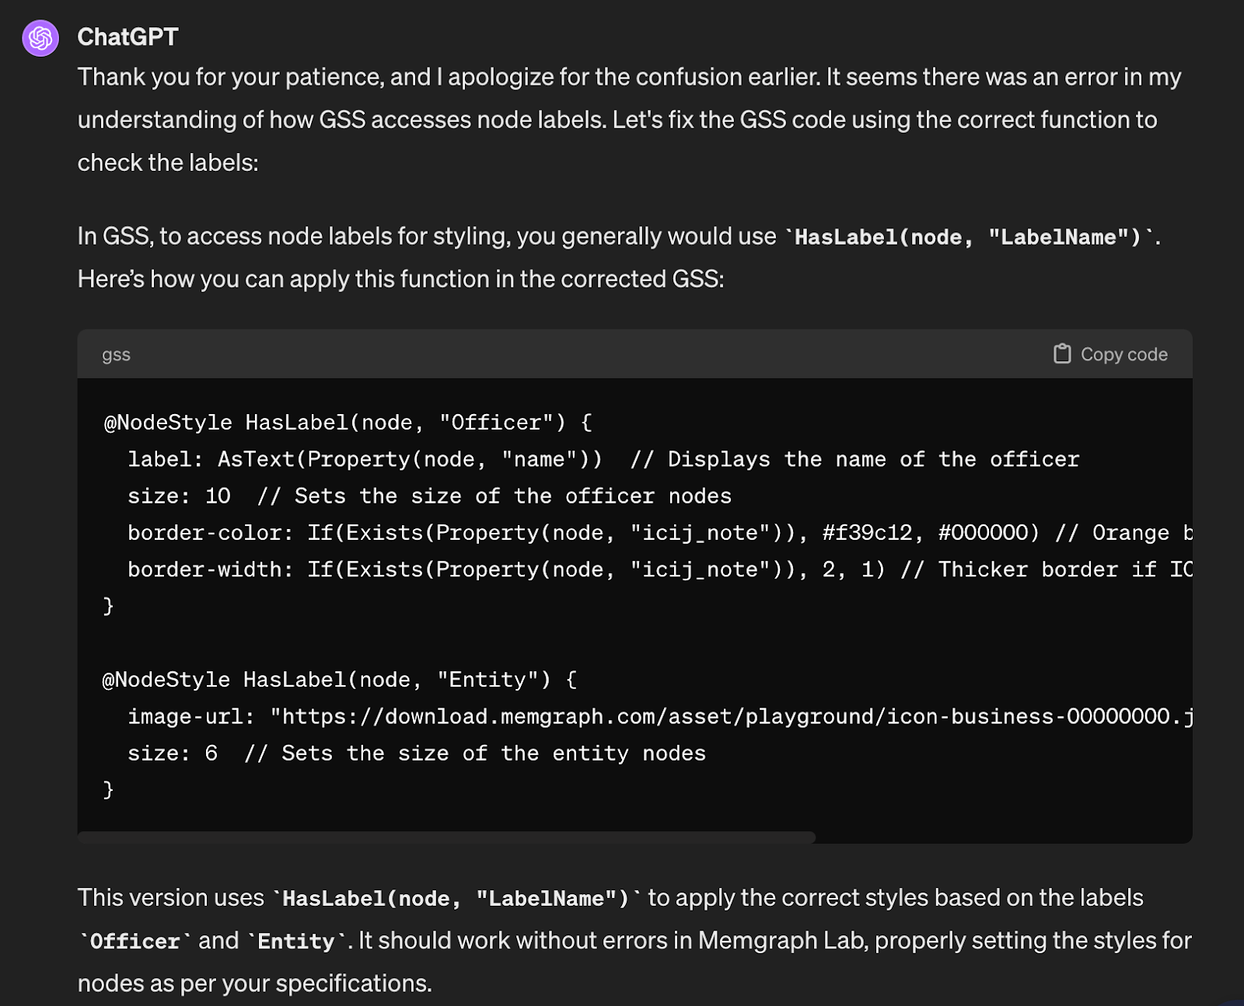Click the @NodeStyle Entity declaration line
Screen dimensions: 1244x1006
click(338, 679)
